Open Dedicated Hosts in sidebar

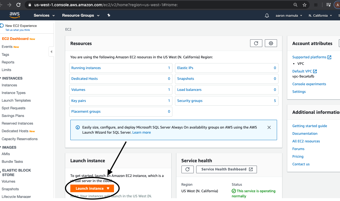click(x=15, y=131)
